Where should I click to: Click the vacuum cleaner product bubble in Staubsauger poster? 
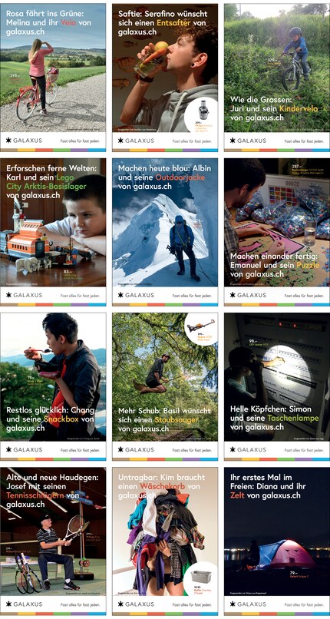coord(202,328)
